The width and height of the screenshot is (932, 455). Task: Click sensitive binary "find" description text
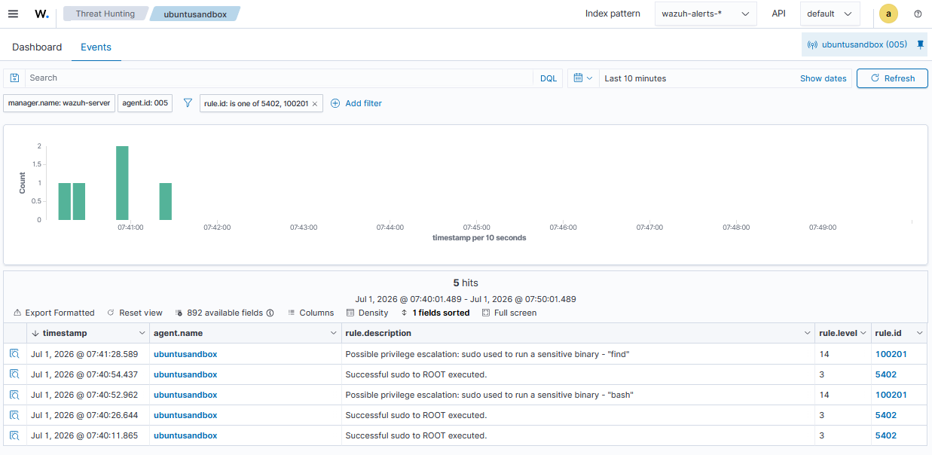(x=487, y=354)
